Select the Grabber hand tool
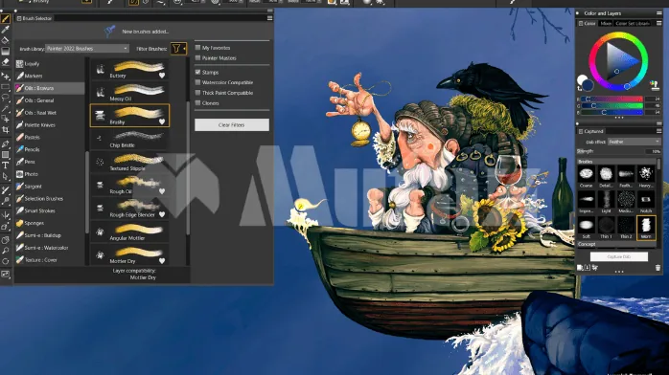Screen dimensions: 669x375 coord(5,240)
